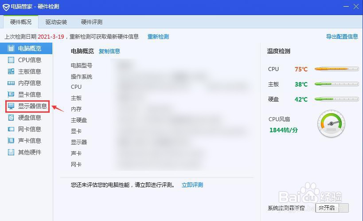
Task: Click the CPU fan speed gauge
Action: [331, 124]
